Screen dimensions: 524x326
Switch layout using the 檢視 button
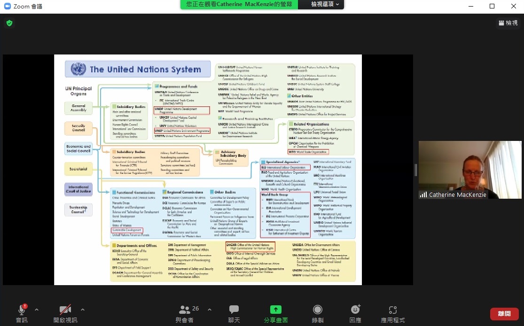click(x=508, y=23)
